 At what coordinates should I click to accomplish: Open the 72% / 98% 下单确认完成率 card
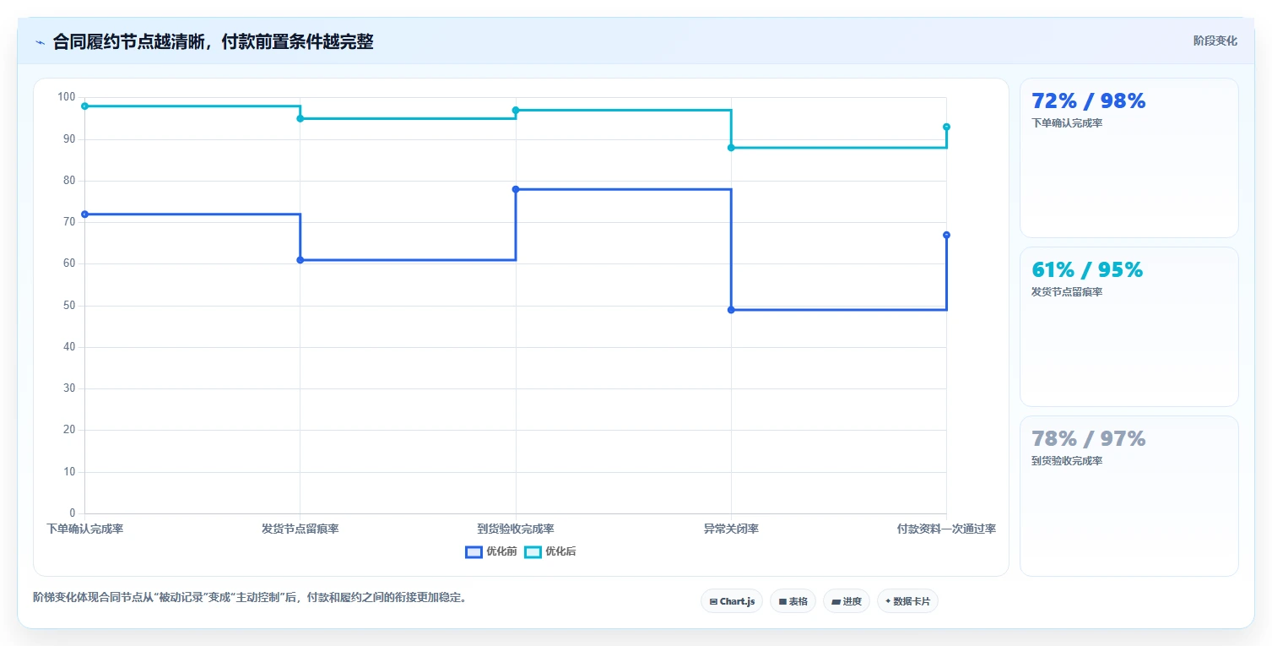click(1129, 158)
